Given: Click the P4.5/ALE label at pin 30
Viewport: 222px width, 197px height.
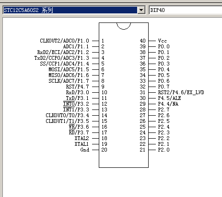Looking at the screenshot, I should tap(169, 98).
